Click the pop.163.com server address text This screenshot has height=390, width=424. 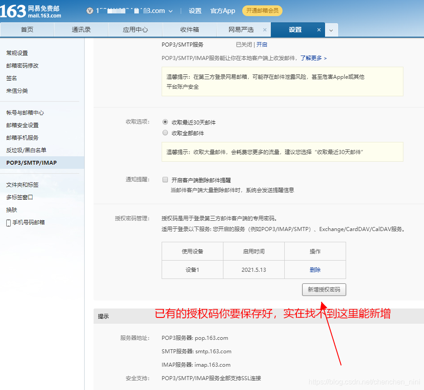[x=211, y=338]
